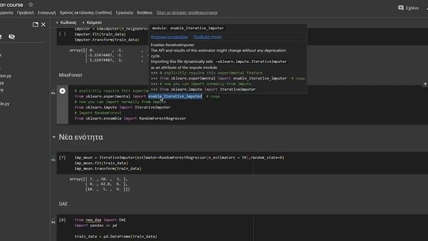Click cell [7] execution indicator
This screenshot has height=241, width=428.
pos(62,157)
